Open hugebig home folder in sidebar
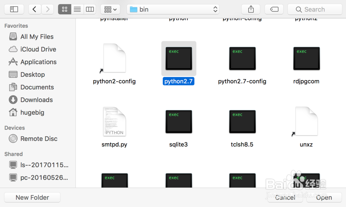The height and width of the screenshot is (207, 346). click(32, 112)
